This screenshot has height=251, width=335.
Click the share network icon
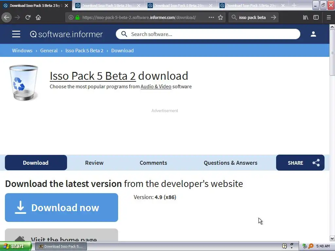[316, 163]
